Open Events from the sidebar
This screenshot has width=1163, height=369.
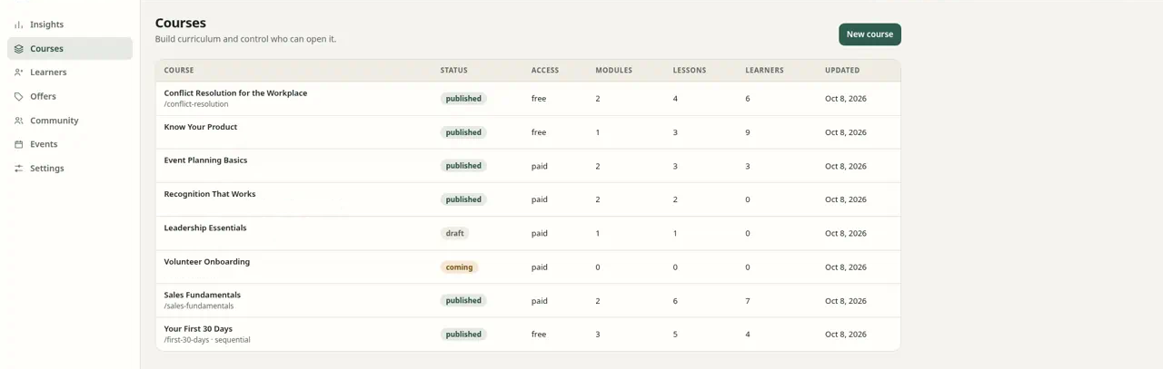pos(70,144)
